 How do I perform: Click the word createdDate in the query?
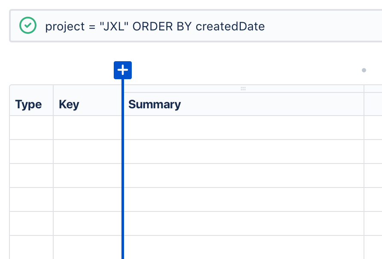230,26
